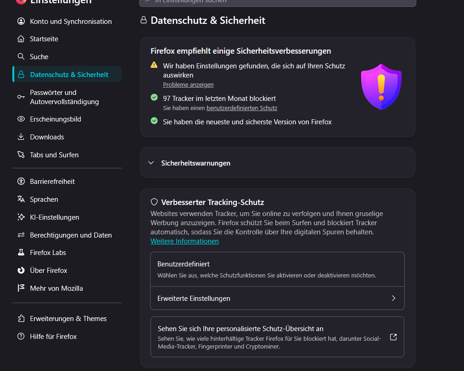Screen dimensions: 464x371
Task: Open the benutzerdefinierten Schutz link
Action: tap(242, 108)
